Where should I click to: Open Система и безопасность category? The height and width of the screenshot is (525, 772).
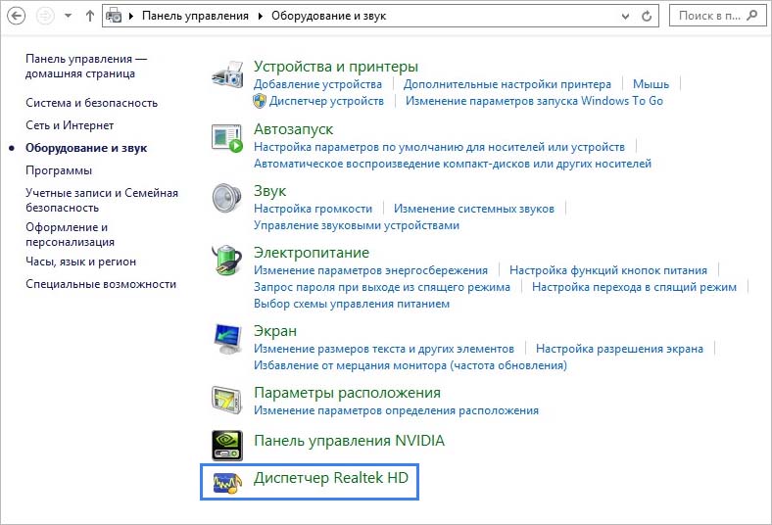[x=91, y=103]
